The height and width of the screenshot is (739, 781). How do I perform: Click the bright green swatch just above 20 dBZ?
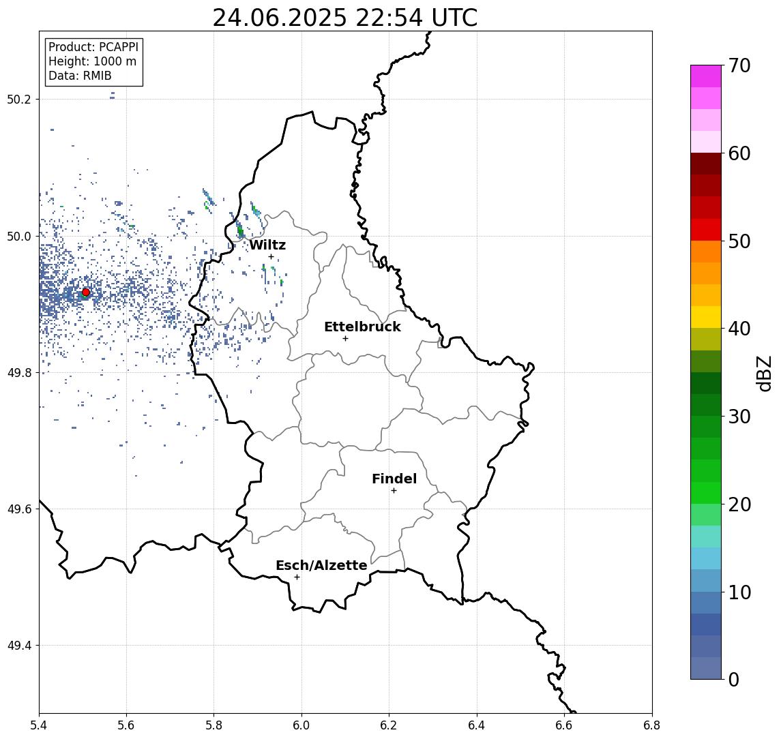coord(706,493)
